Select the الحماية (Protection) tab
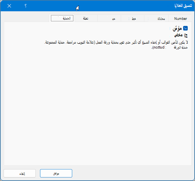Screen dimensions: 195x181 pos(62,18)
